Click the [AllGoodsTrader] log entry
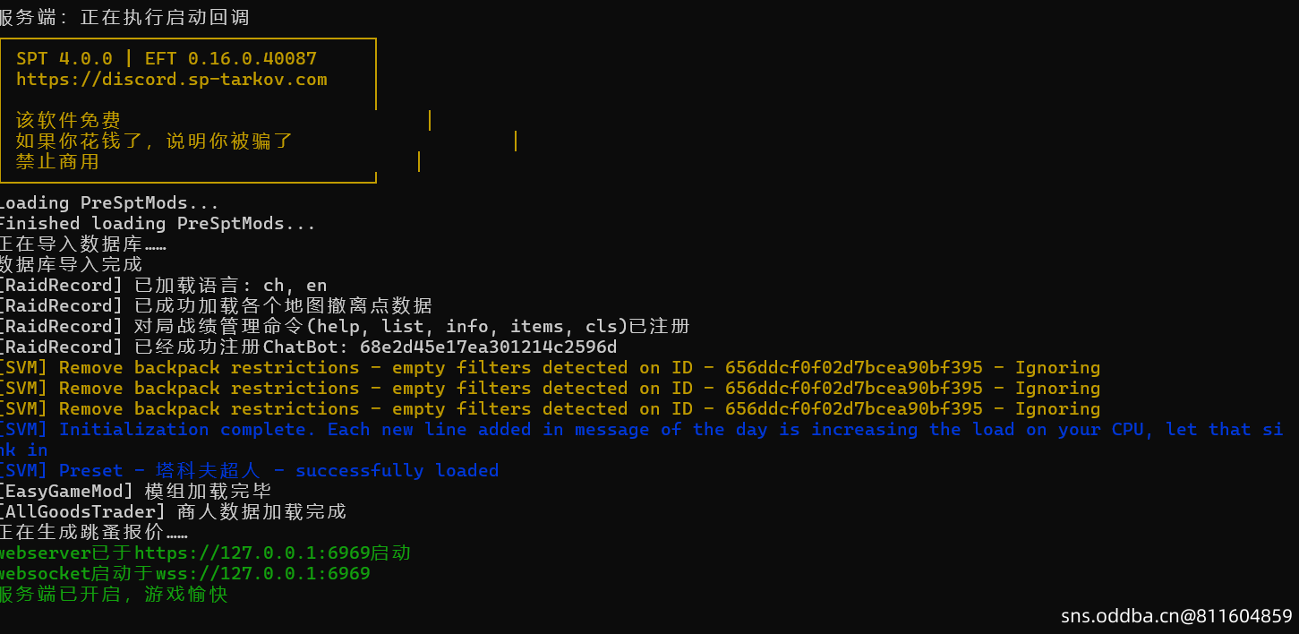Image resolution: width=1299 pixels, height=634 pixels. (172, 512)
